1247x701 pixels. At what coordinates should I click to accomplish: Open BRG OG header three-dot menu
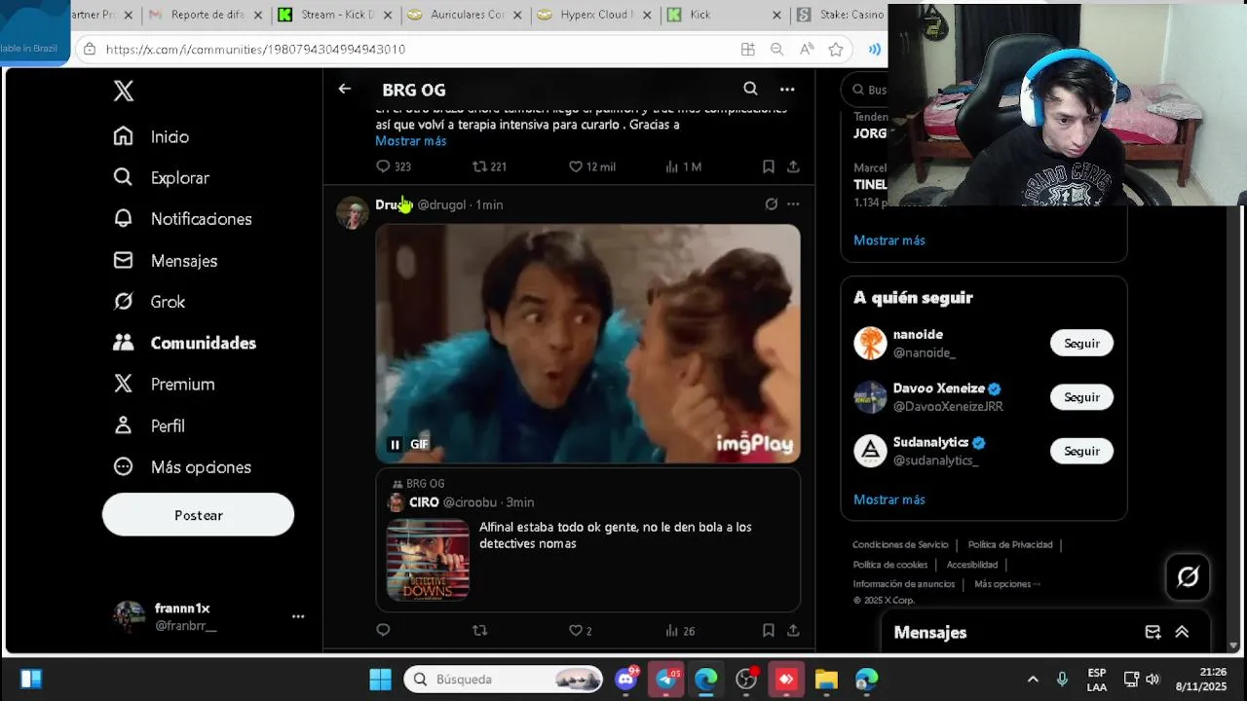787,89
